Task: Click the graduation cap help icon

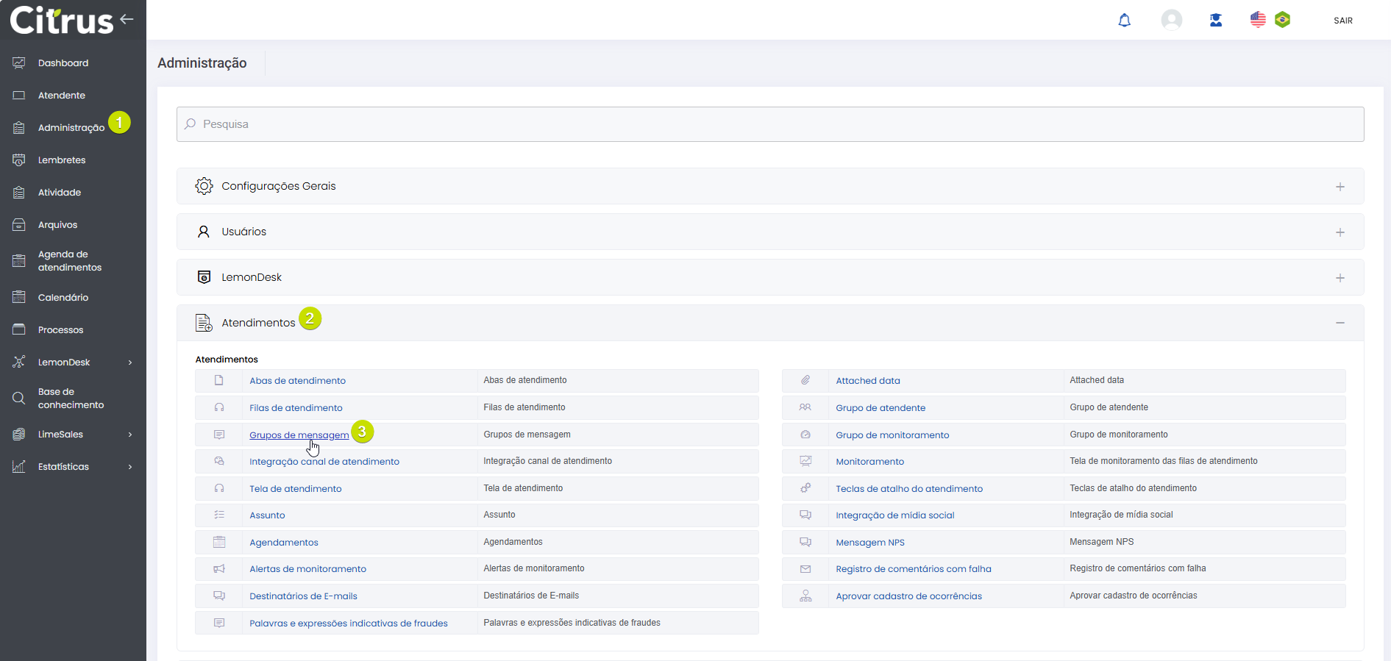Action: click(1216, 21)
